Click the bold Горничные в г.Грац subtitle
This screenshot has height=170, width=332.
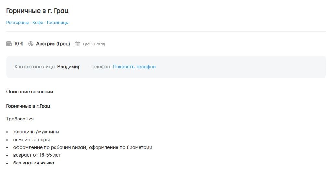[28, 106]
